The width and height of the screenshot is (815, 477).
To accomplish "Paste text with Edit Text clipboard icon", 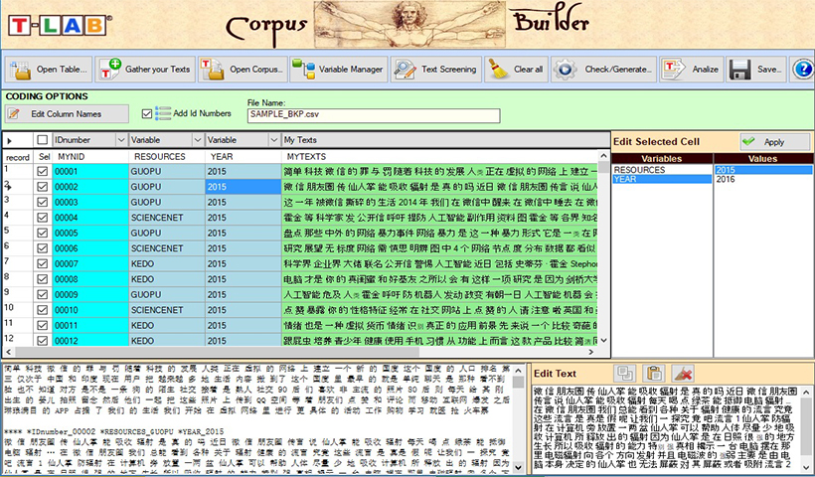I will pos(654,373).
